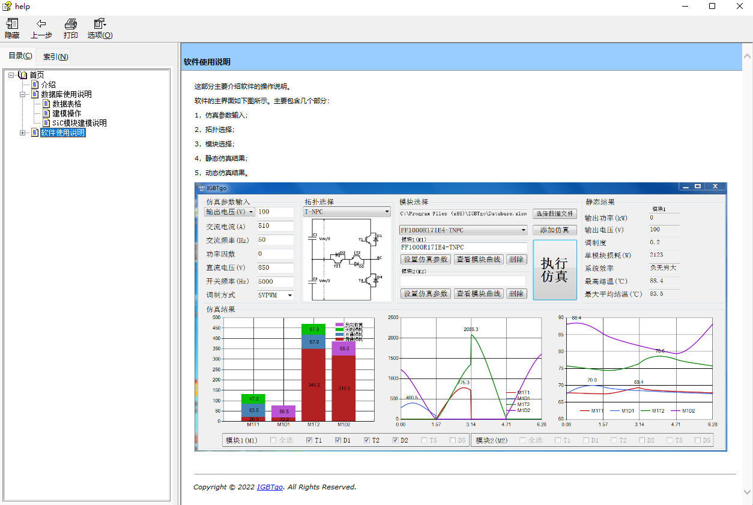
Task: Click the content scrollbar up arrow
Action: pos(746,56)
